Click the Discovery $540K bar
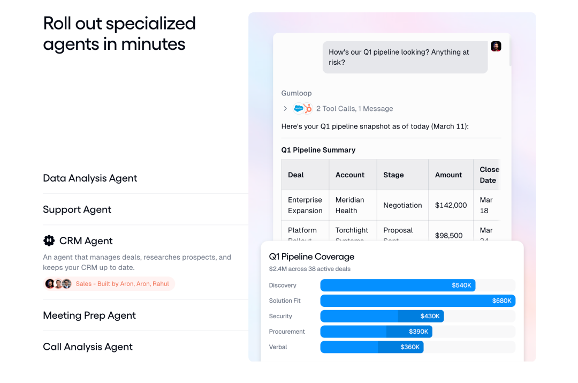The width and height of the screenshot is (578, 383). pos(398,286)
